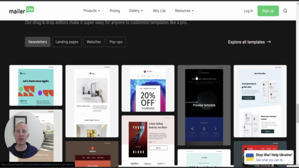Image resolution: width=299 pixels, height=168 pixels.
Task: Click Preview template on smart home template
Action: [204, 105]
